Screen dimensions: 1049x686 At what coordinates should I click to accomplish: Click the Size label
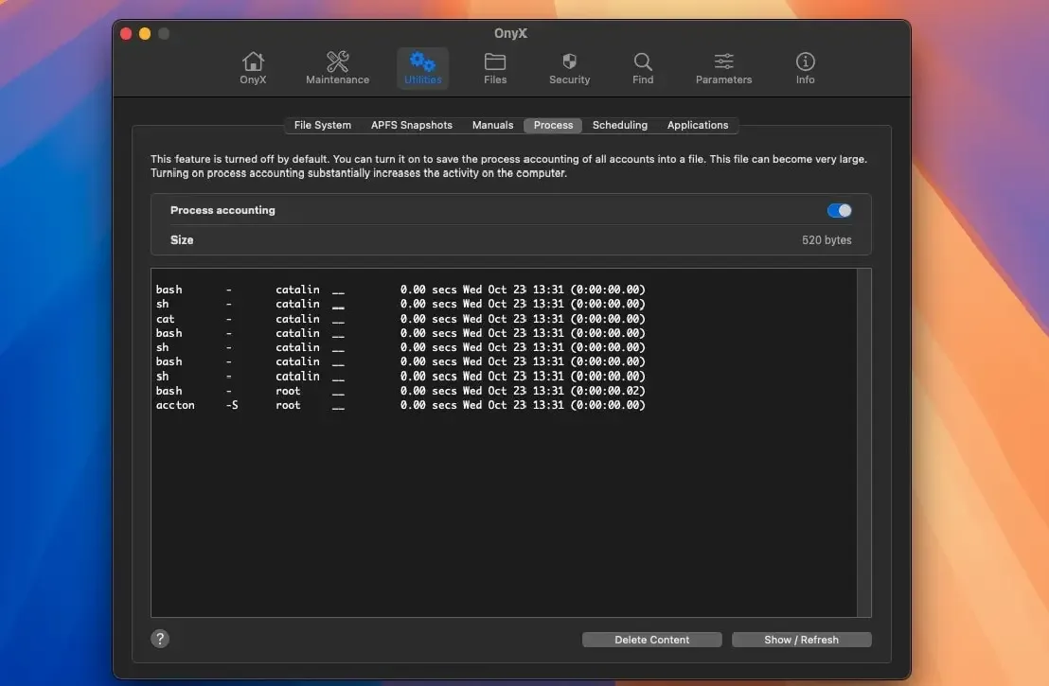(x=182, y=240)
